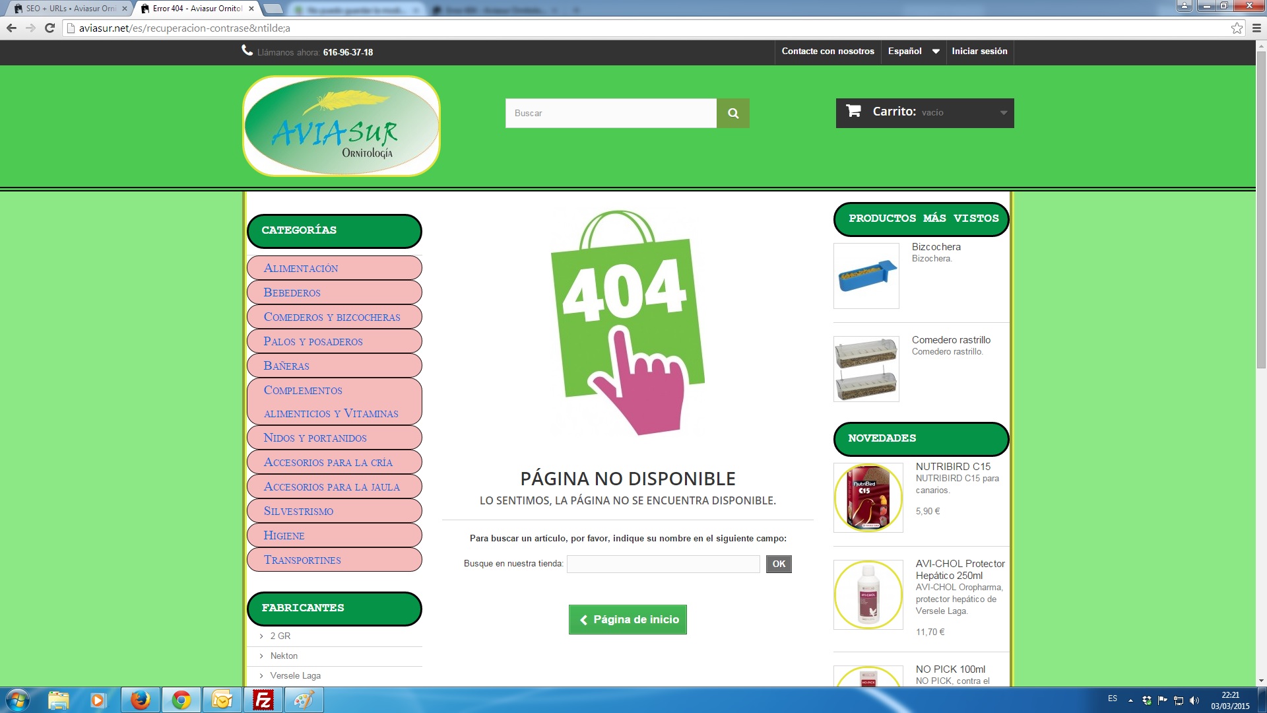Click the Página de inicio button
The width and height of the screenshot is (1267, 713).
[628, 619]
